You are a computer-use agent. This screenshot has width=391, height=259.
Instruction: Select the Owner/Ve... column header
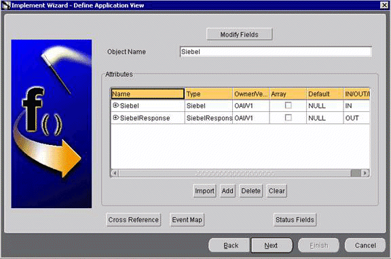click(x=251, y=94)
